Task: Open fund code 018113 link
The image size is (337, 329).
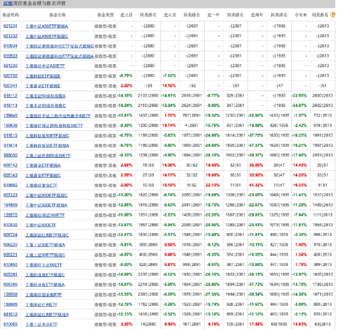Action: point(10,106)
